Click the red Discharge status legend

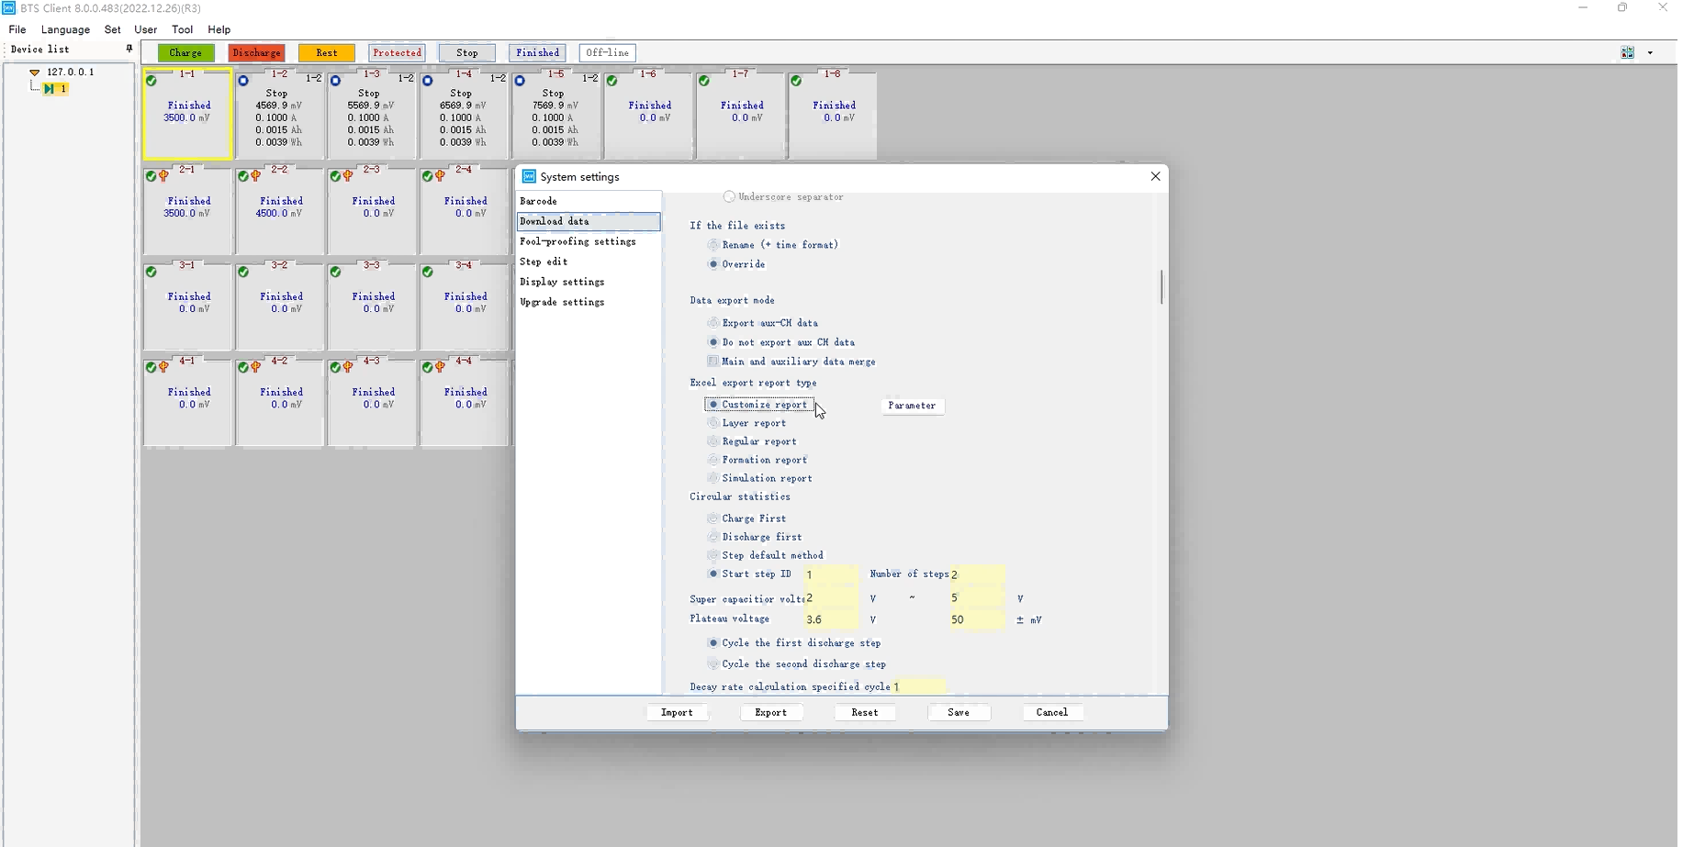(x=256, y=53)
